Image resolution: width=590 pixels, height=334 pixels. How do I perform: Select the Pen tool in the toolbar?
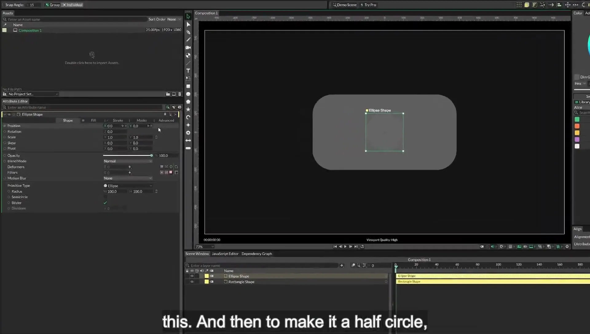tap(188, 32)
